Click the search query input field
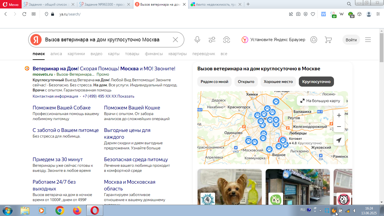This screenshot has width=384, height=216. (x=107, y=40)
